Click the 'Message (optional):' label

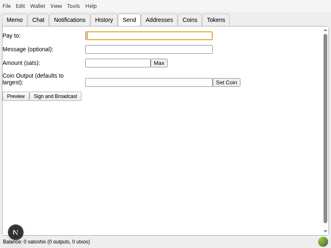[28, 49]
